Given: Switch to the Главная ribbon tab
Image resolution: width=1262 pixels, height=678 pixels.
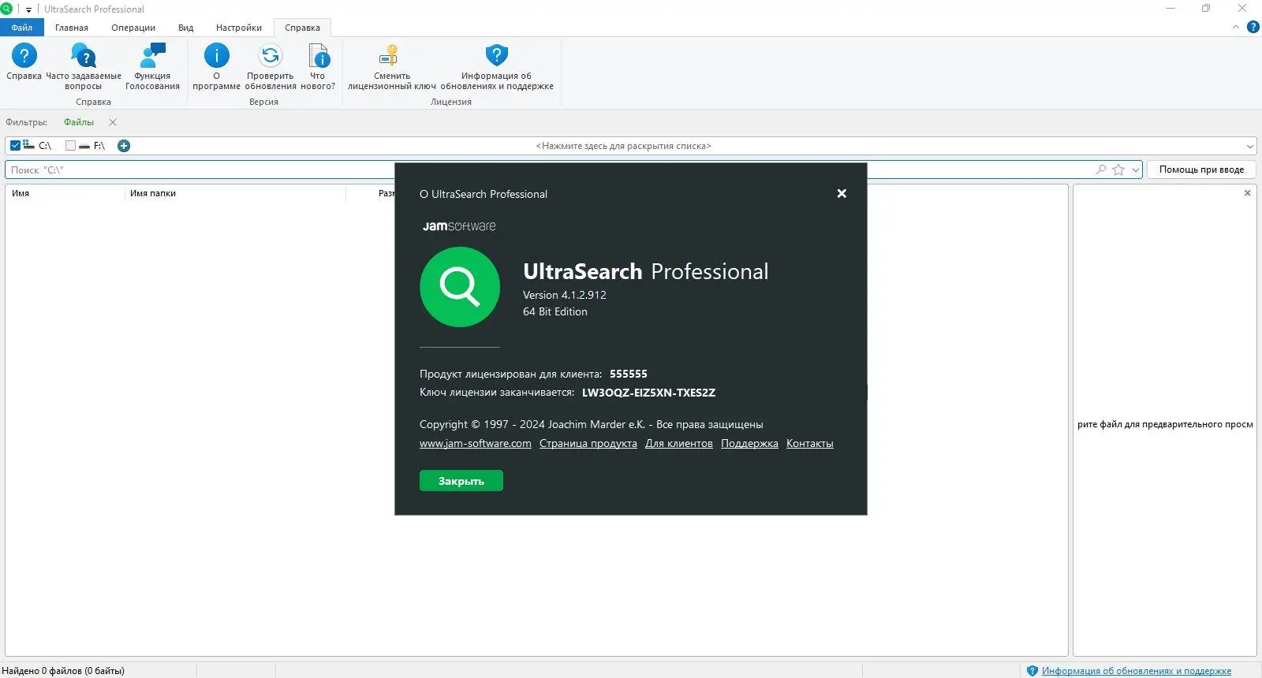Looking at the screenshot, I should tap(72, 28).
